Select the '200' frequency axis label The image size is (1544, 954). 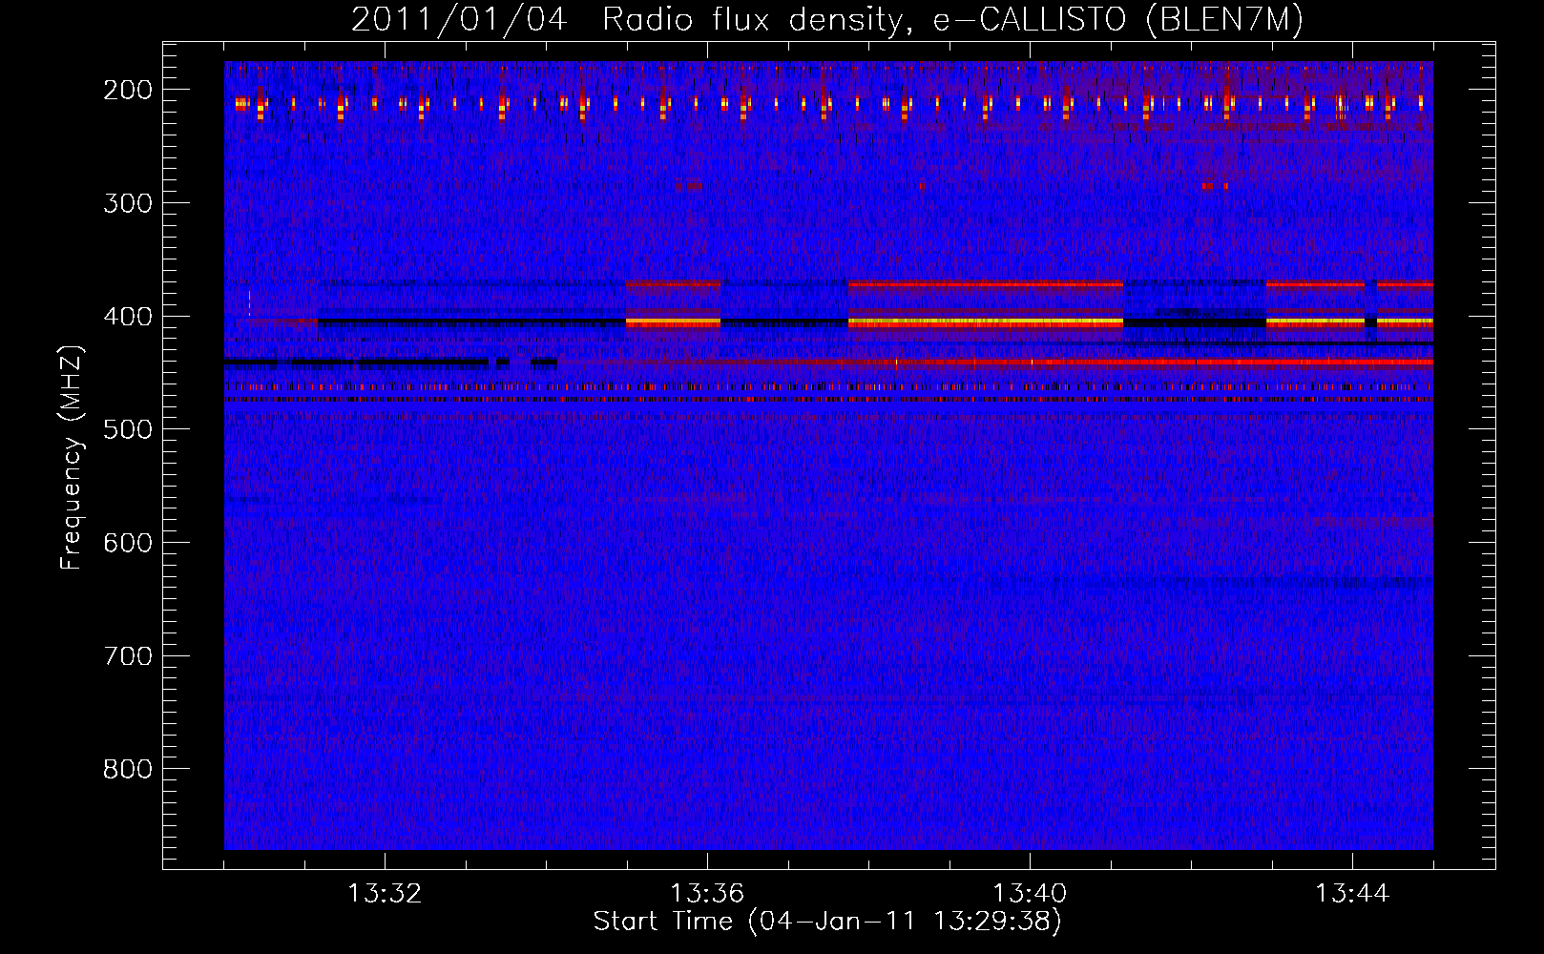tap(128, 90)
